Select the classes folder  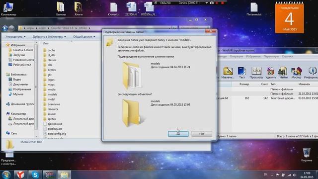pos(50,60)
